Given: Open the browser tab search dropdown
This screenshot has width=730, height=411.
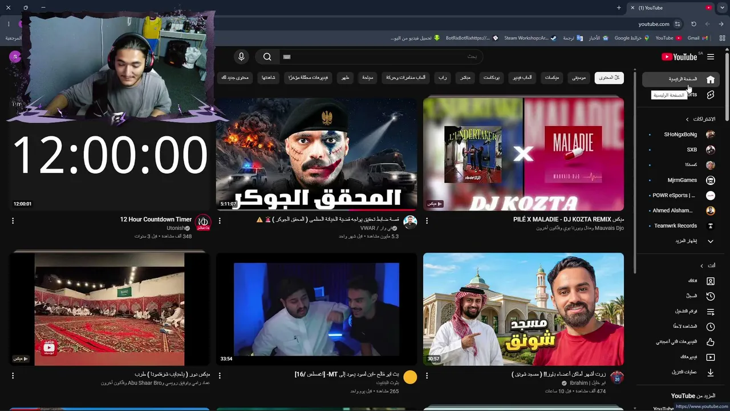Looking at the screenshot, I should coord(723,7).
